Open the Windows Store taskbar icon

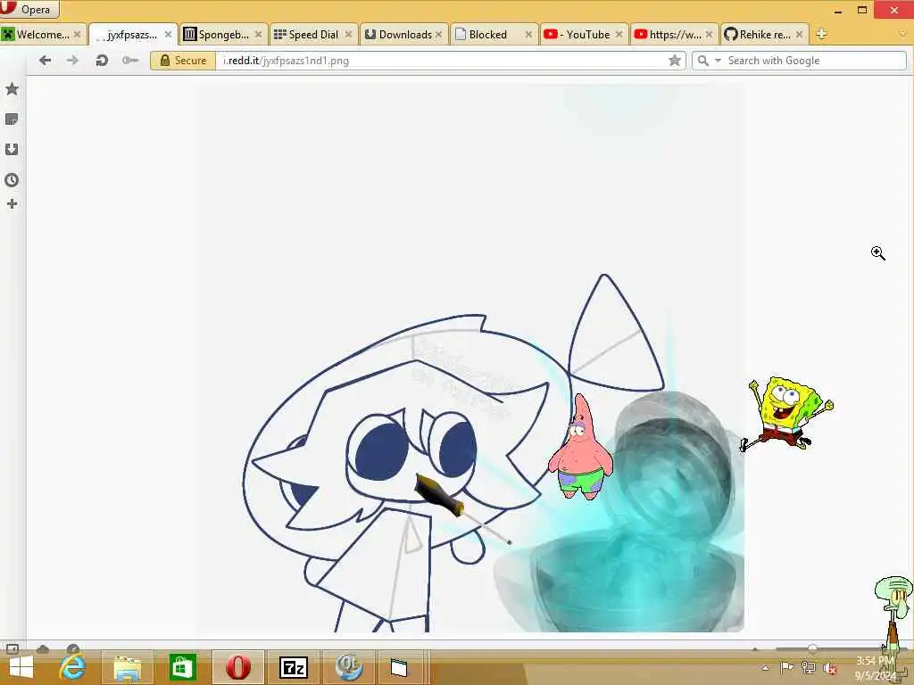point(182,667)
